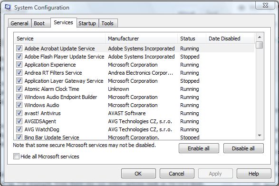Select Atomic Alarm Clock Time name
The image size is (279, 186).
52,89
